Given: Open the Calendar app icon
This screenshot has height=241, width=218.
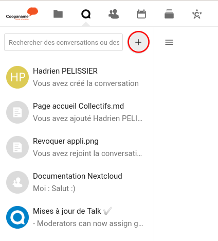Looking at the screenshot, I should click(x=141, y=14).
